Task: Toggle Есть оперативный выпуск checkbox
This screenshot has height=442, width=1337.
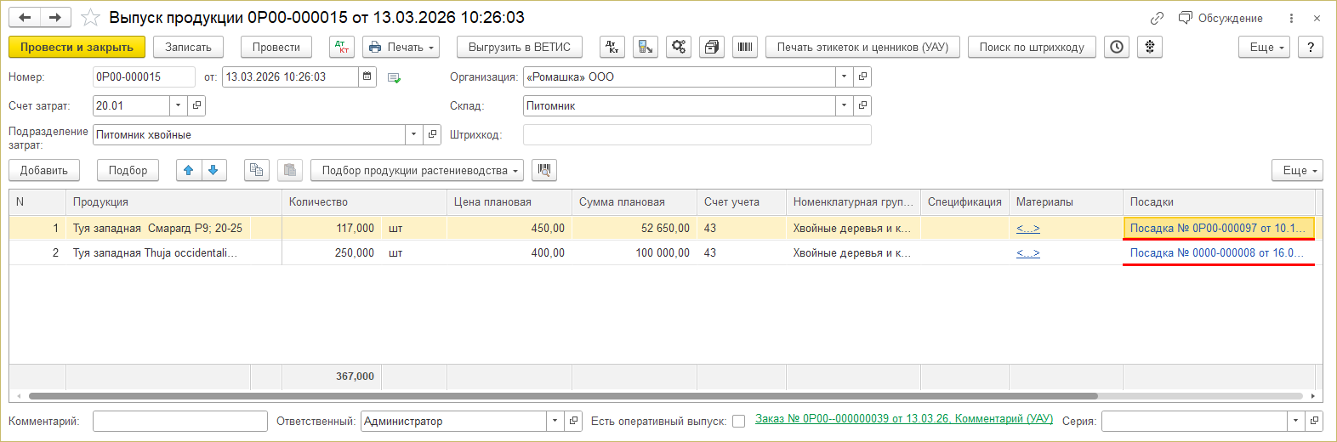Action: (x=738, y=421)
